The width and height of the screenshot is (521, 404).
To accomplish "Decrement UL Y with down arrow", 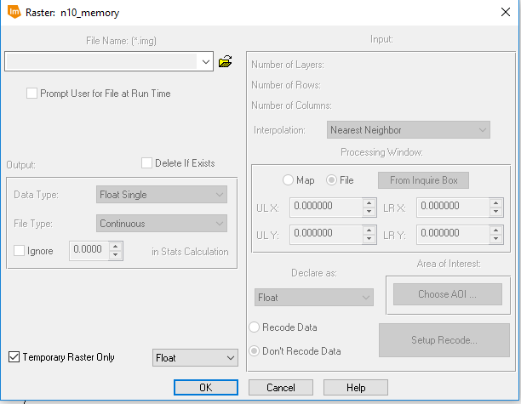I will tap(369, 239).
